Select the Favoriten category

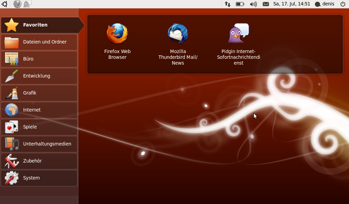[x=42, y=25]
